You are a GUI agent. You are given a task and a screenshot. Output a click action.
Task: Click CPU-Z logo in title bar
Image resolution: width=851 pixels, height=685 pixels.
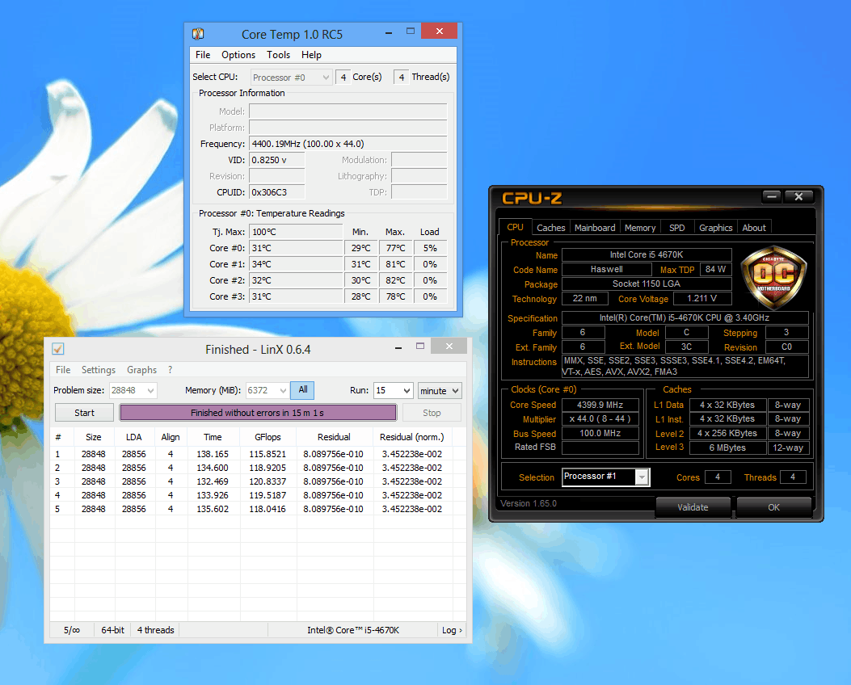[x=531, y=198]
